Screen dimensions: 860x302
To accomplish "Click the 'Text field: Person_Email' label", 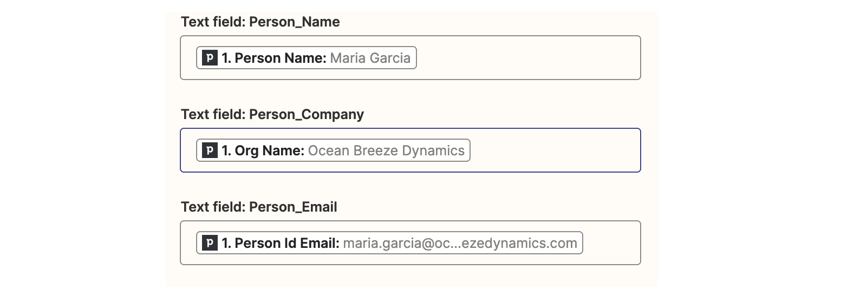I will (x=259, y=207).
